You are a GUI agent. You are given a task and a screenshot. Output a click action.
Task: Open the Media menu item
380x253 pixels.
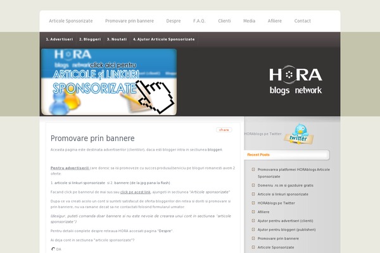(x=249, y=21)
